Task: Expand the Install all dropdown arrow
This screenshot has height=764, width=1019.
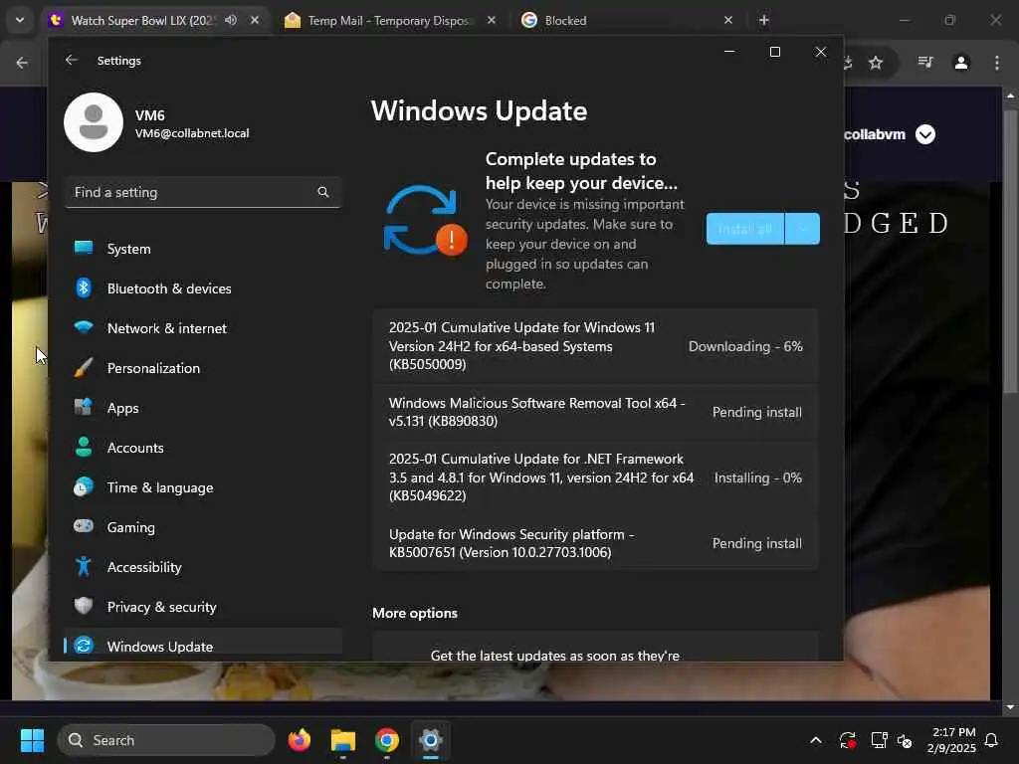Action: [802, 229]
